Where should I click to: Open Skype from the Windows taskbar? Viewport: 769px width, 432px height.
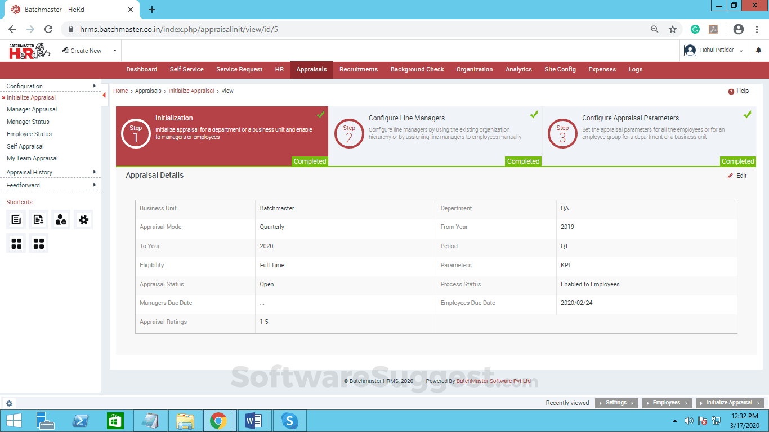click(x=289, y=421)
